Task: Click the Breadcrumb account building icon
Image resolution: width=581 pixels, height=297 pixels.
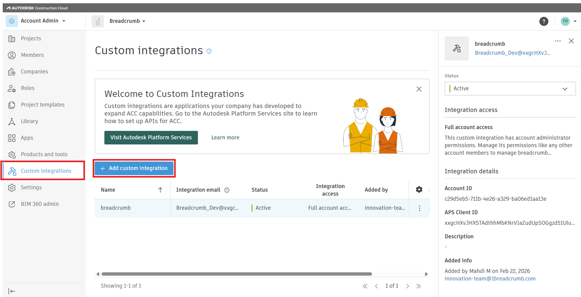Action: [x=98, y=21]
